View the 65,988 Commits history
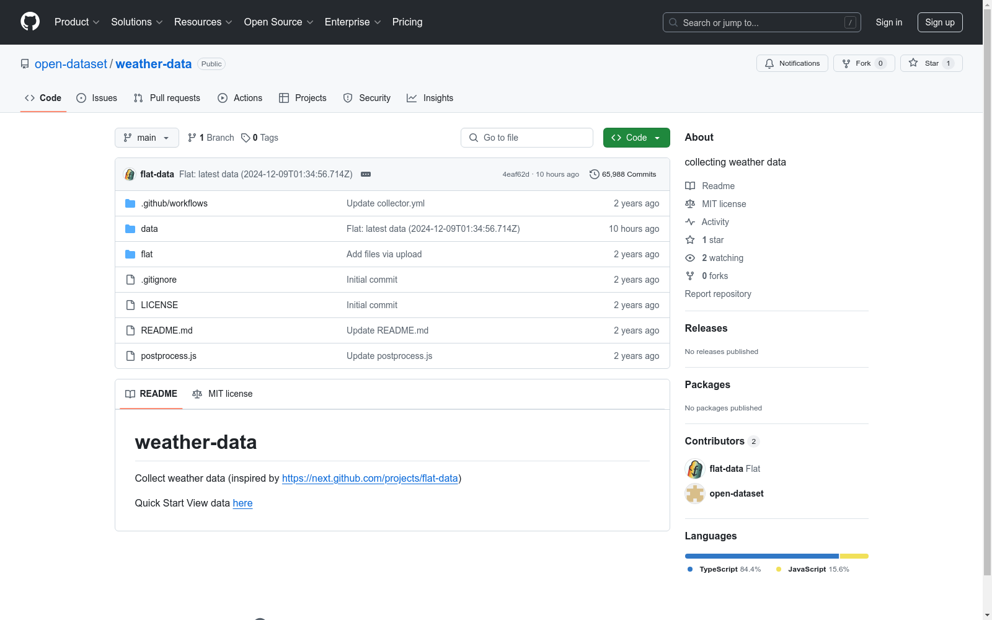Screen dimensions: 992x620 [x=623, y=174]
